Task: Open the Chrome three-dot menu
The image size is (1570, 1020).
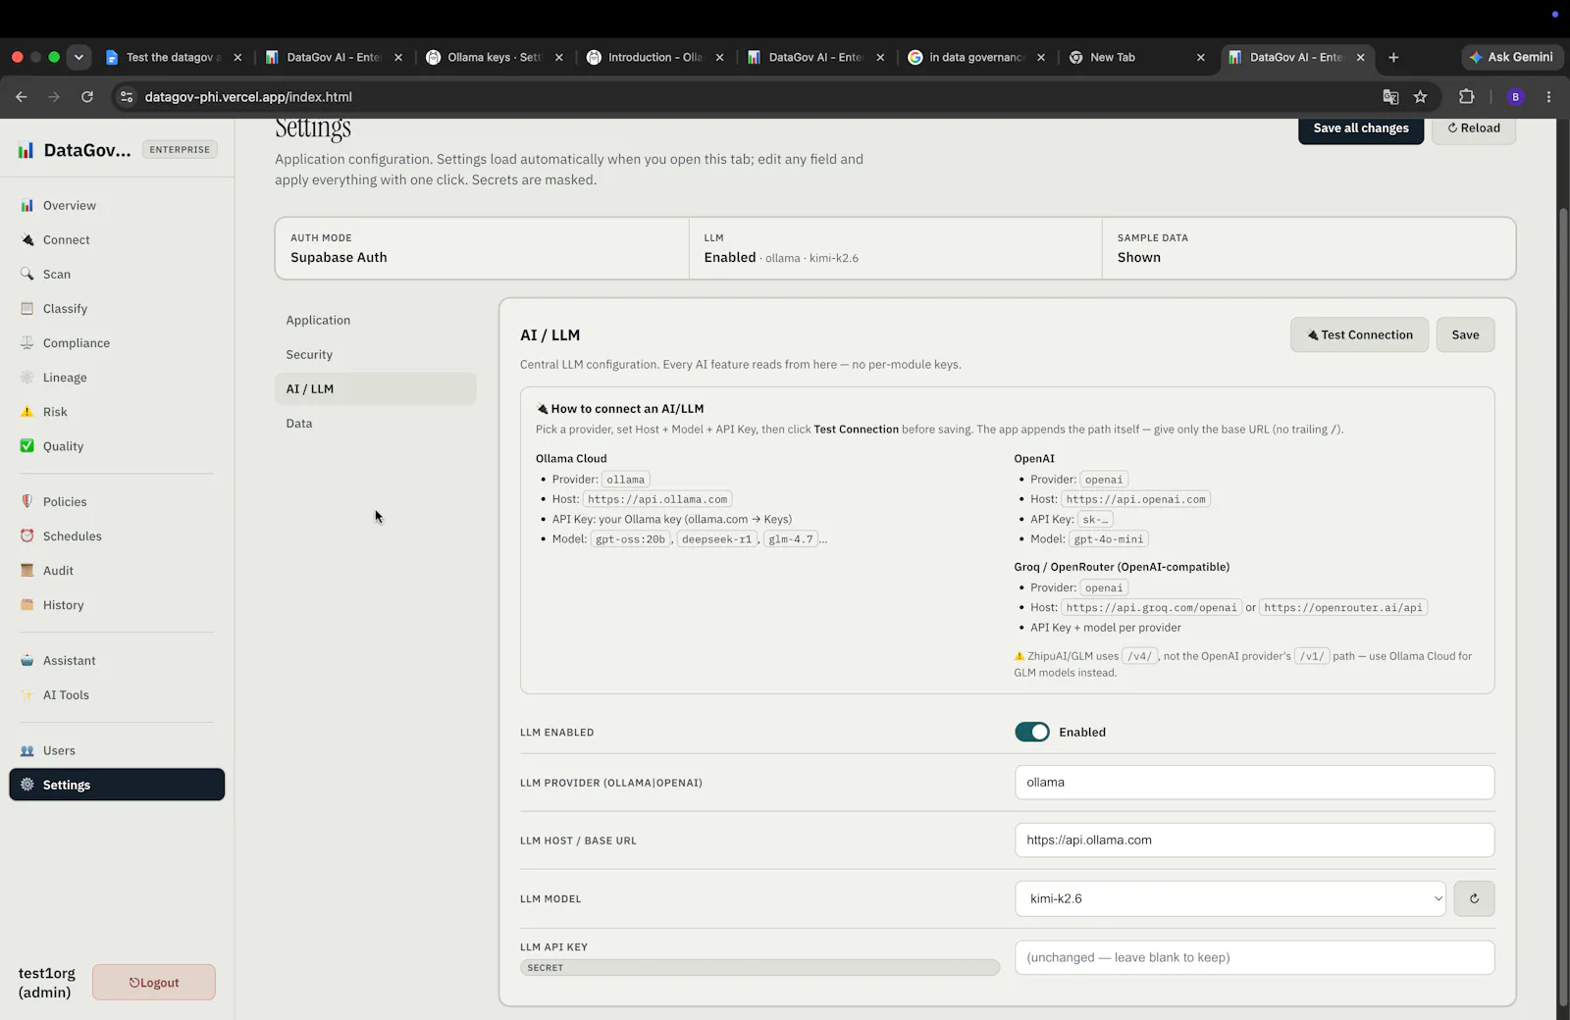Action: click(x=1548, y=96)
